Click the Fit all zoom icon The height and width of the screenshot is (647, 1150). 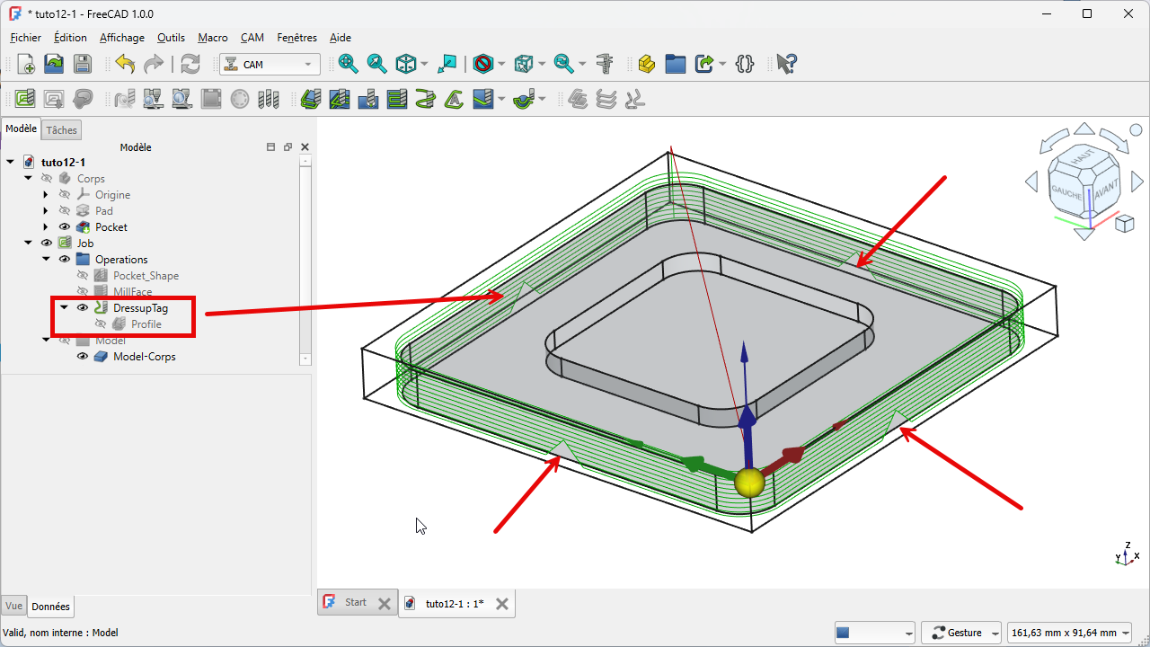tap(348, 64)
